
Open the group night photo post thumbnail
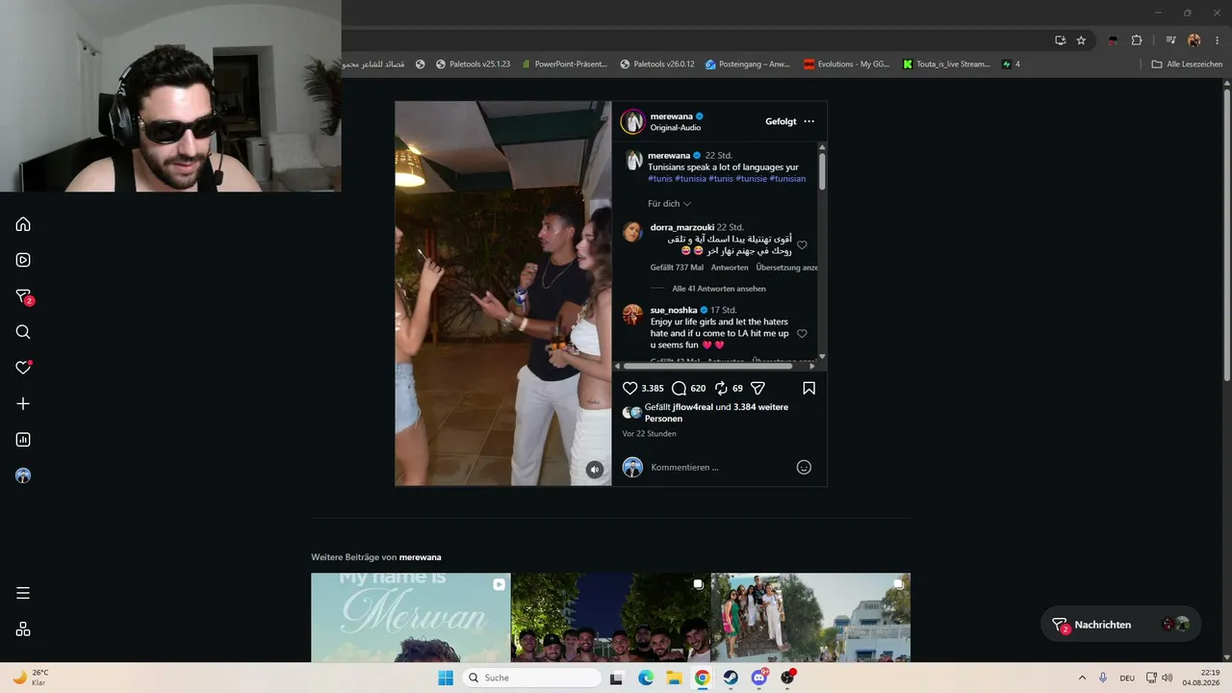click(x=611, y=618)
